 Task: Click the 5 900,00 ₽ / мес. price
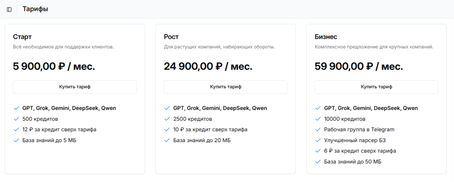[x=54, y=67]
